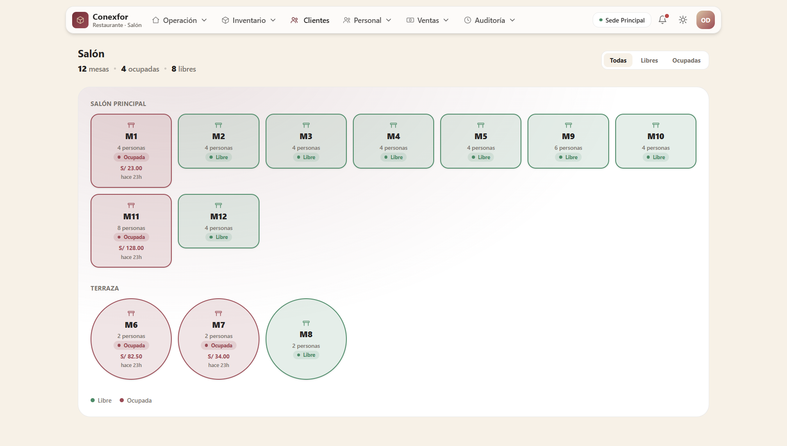Switch to the Libres filter
This screenshot has width=787, height=446.
tap(649, 60)
